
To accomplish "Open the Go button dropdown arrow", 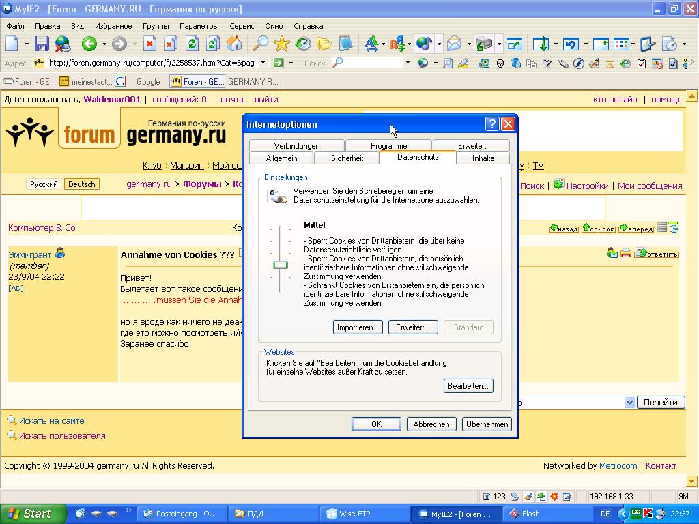I will point(291,63).
